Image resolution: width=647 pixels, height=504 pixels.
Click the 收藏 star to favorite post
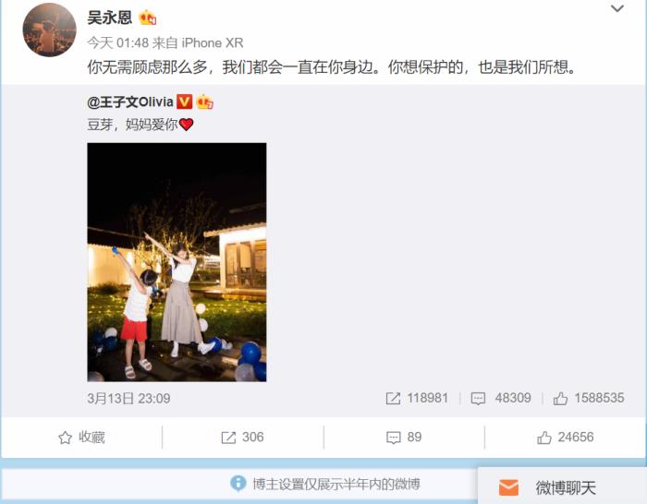pos(81,438)
